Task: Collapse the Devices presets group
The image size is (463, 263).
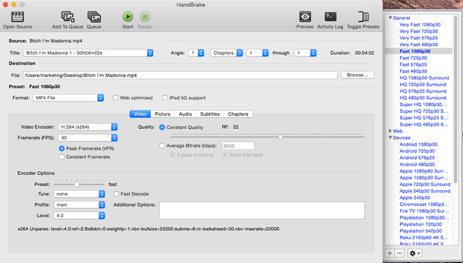Action: [x=390, y=138]
